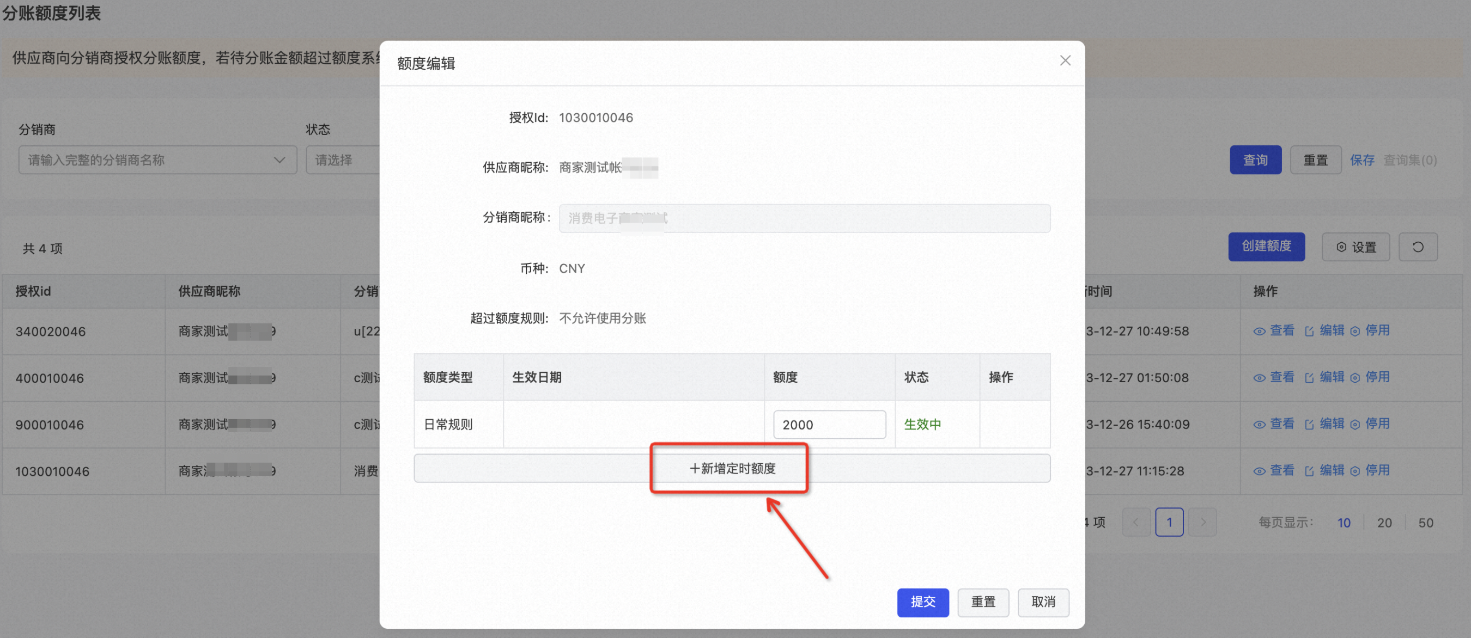Click the 新增定时额度 button
Viewport: 1471px width, 638px height.
732,469
